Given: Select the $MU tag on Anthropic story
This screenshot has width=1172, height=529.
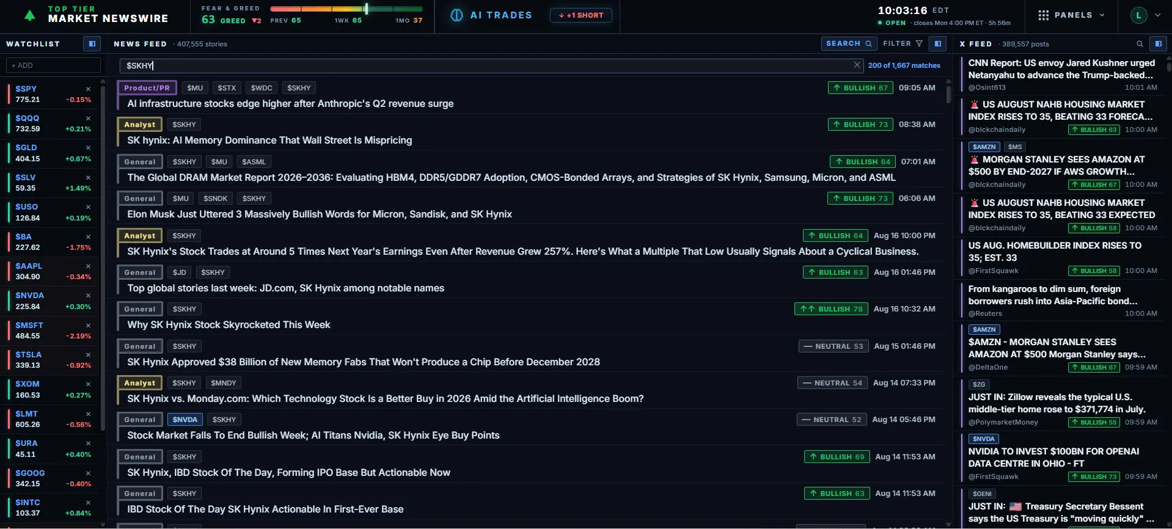Looking at the screenshot, I should click(x=195, y=88).
